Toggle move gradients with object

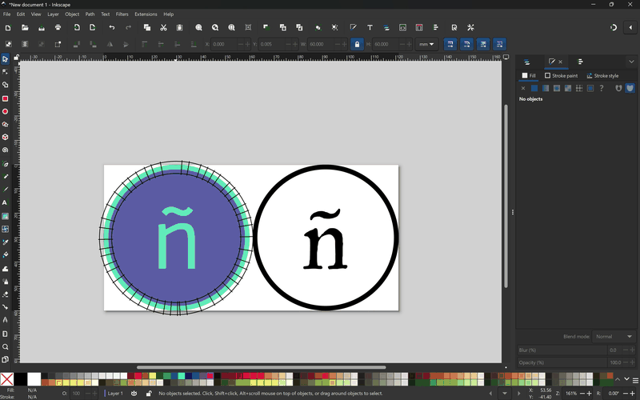[483, 44]
